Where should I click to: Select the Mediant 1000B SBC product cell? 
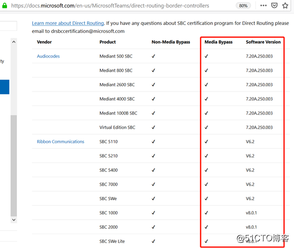[118, 113]
